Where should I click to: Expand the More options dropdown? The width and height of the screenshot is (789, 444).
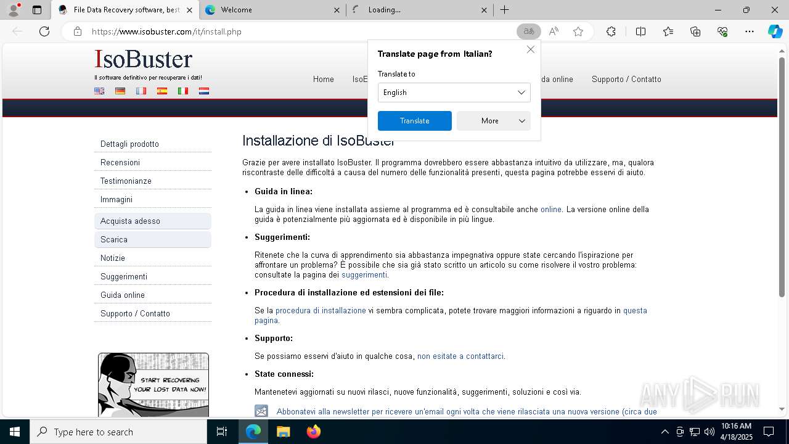tap(493, 121)
